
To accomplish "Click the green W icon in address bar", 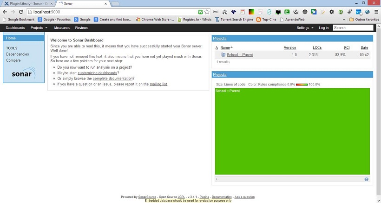I will click(200, 12).
